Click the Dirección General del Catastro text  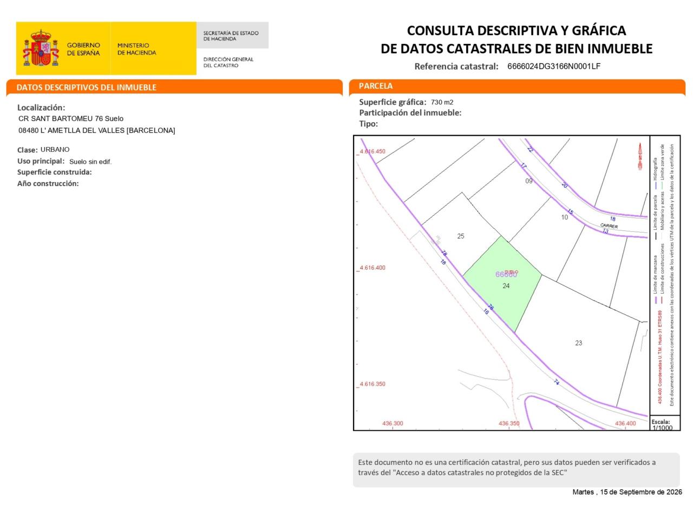228,62
